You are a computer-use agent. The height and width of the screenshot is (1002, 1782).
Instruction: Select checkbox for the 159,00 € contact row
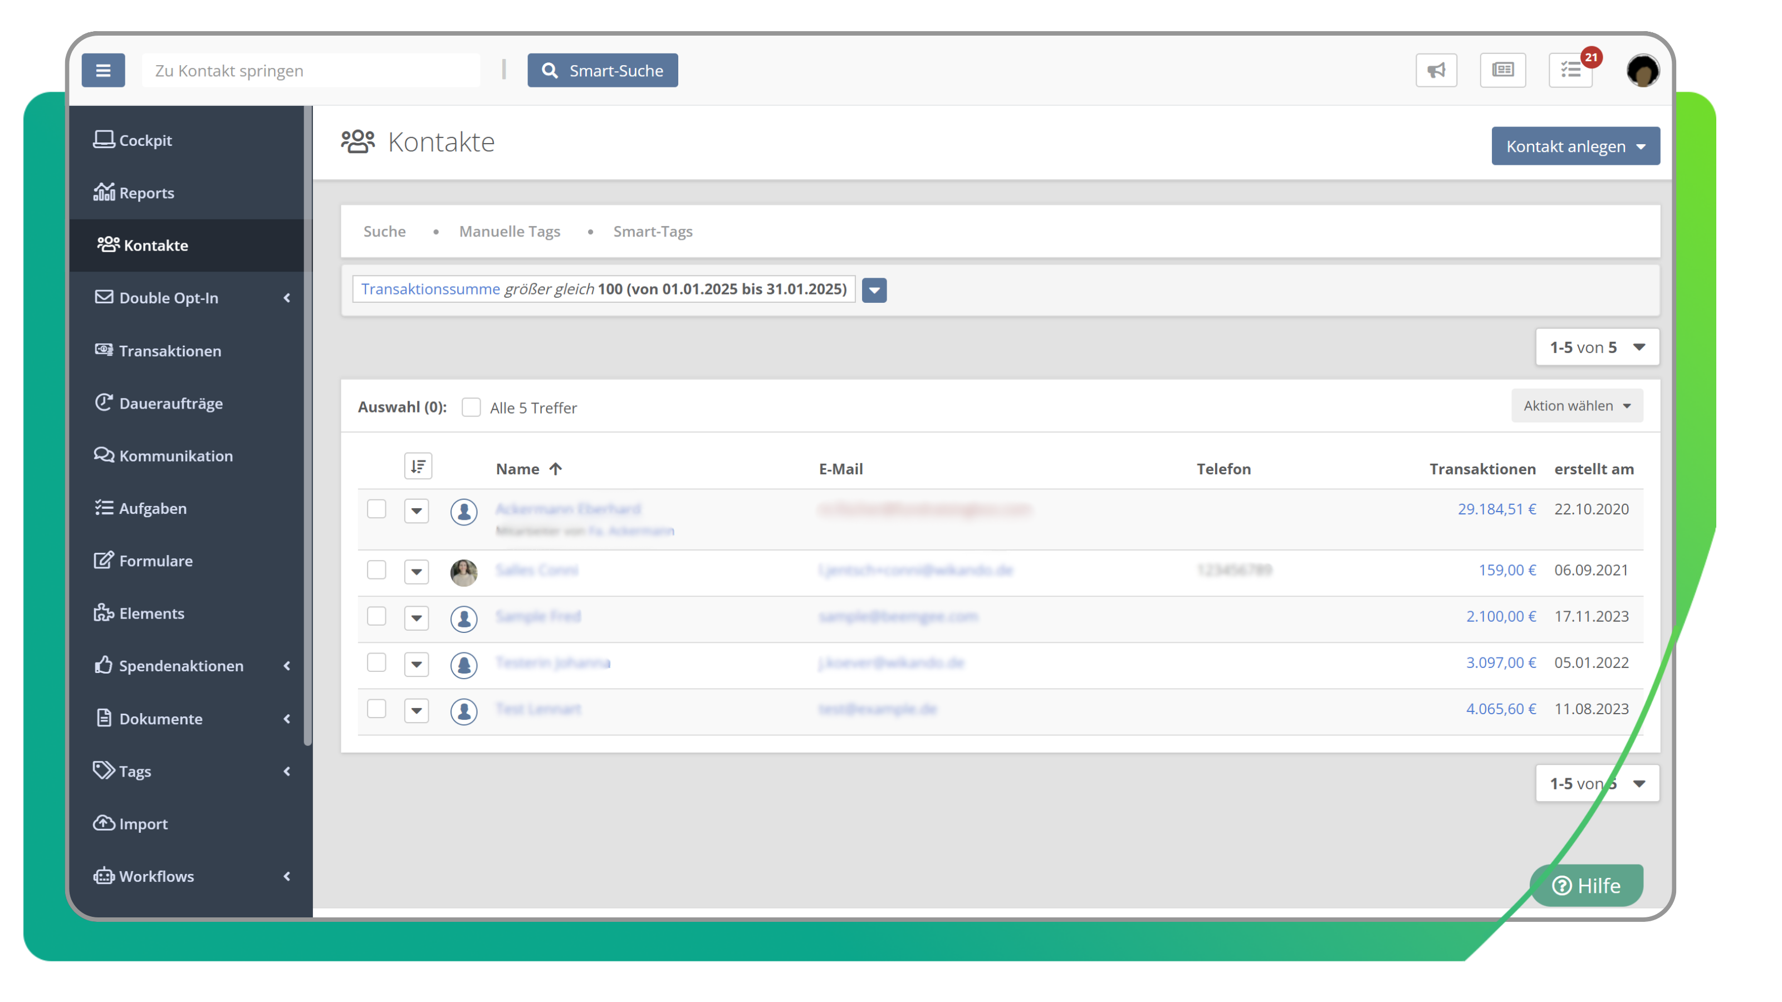point(376,570)
